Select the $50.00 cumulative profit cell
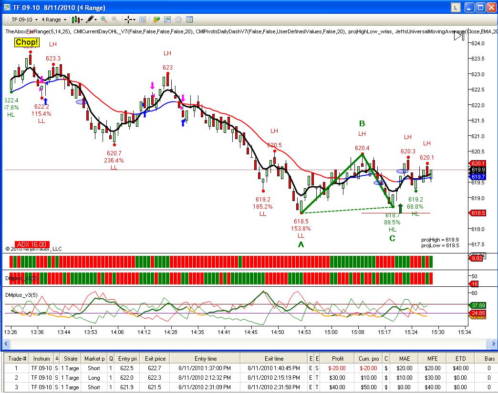Viewport: 498px width, 394px height. click(x=368, y=387)
